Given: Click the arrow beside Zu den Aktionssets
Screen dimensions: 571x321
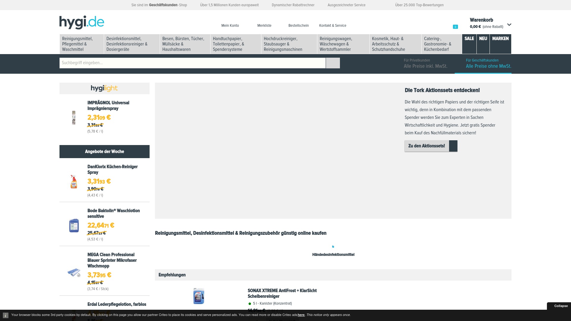Looking at the screenshot, I should pos(453,146).
